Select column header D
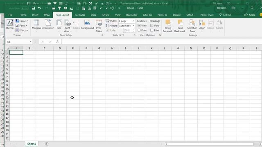This screenshot has height=147, width=262. tap(60, 48)
